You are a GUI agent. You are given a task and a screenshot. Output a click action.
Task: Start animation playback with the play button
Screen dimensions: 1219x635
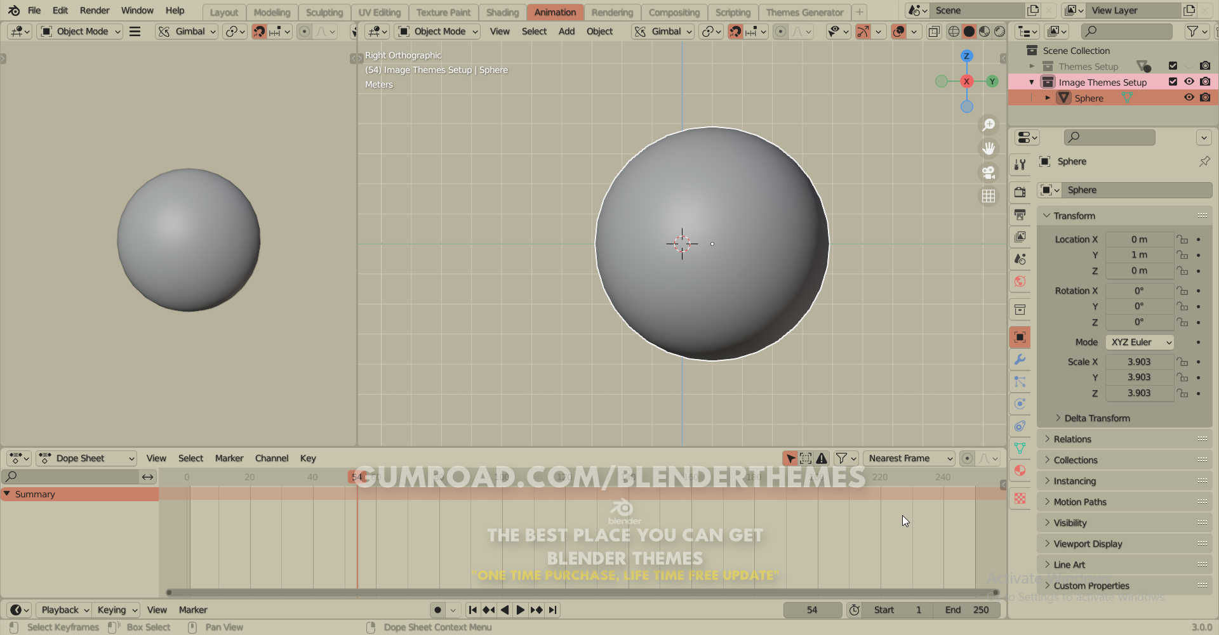point(520,610)
